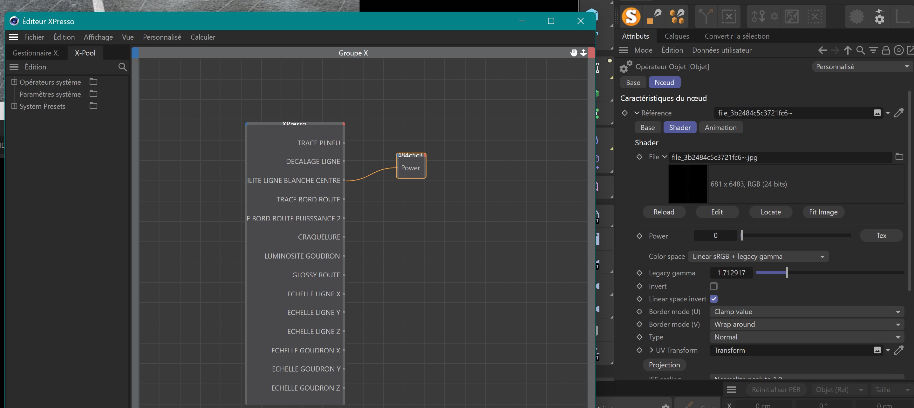Open the X-Pool hamburger menu beside Édition
Image resolution: width=914 pixels, height=408 pixels.
tap(14, 67)
